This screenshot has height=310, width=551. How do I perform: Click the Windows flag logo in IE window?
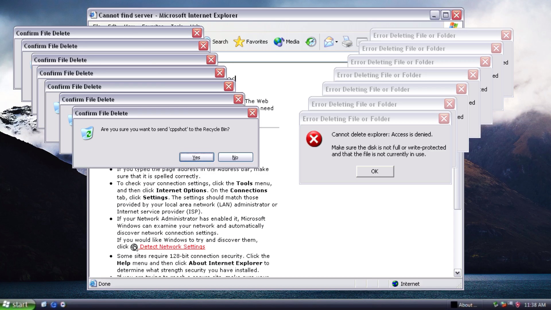click(454, 25)
